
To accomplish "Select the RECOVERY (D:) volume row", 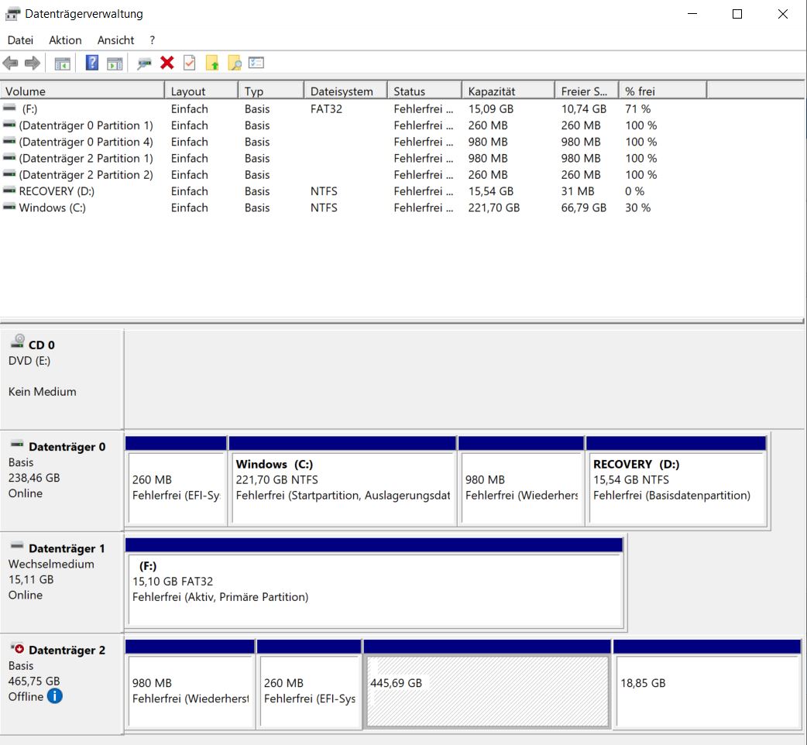I will point(353,191).
